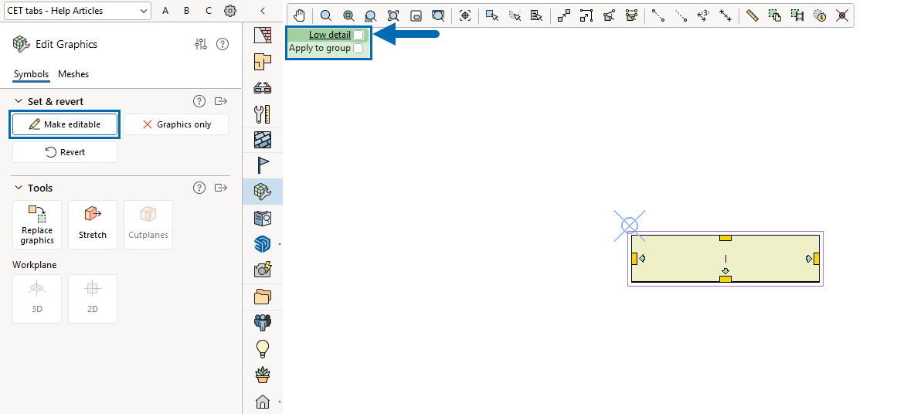
Task: Click the zoom extents icon with brackets
Action: click(x=393, y=15)
